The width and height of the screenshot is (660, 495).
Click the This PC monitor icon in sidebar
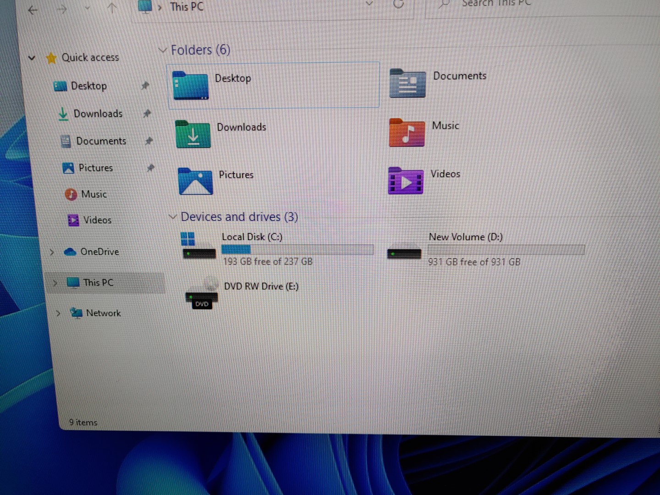pos(73,283)
